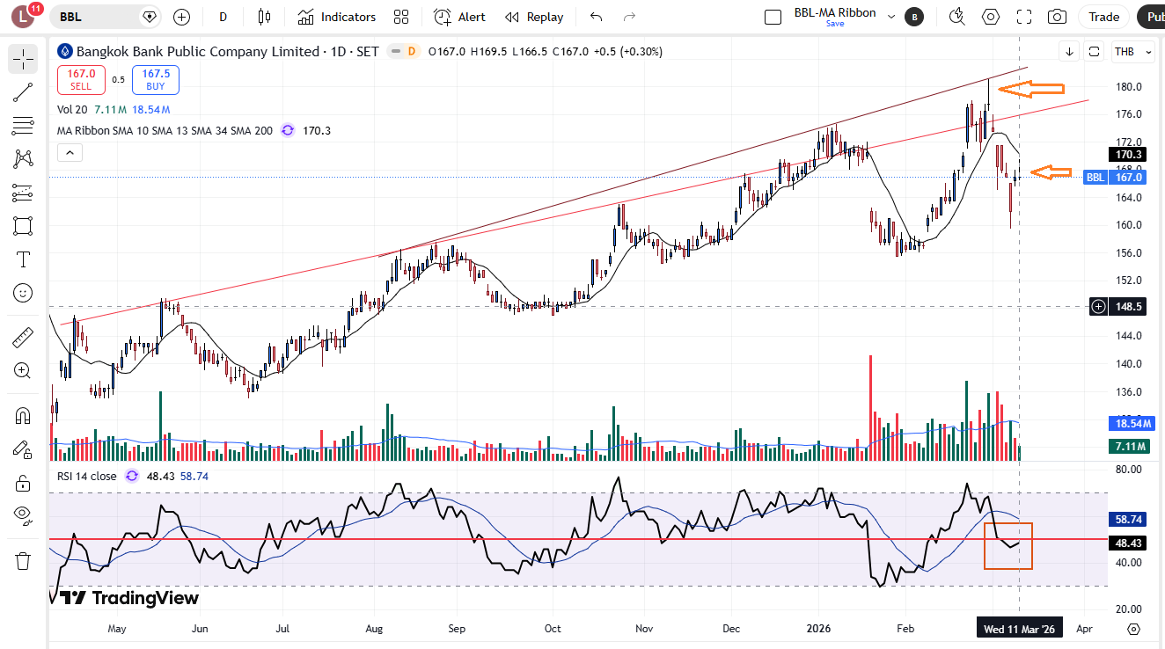The height and width of the screenshot is (649, 1165).
Task: Click the round B avatar beside the layout name
Action: coord(914,17)
